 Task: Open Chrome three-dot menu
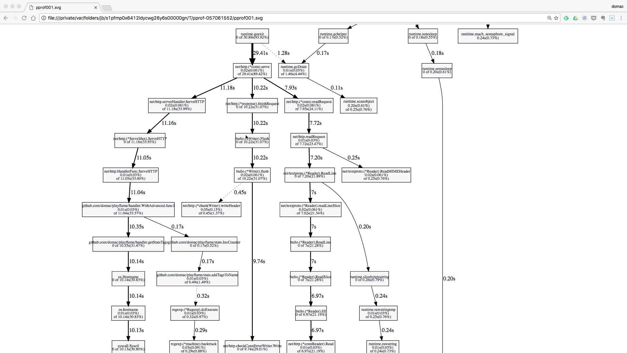pos(621,18)
